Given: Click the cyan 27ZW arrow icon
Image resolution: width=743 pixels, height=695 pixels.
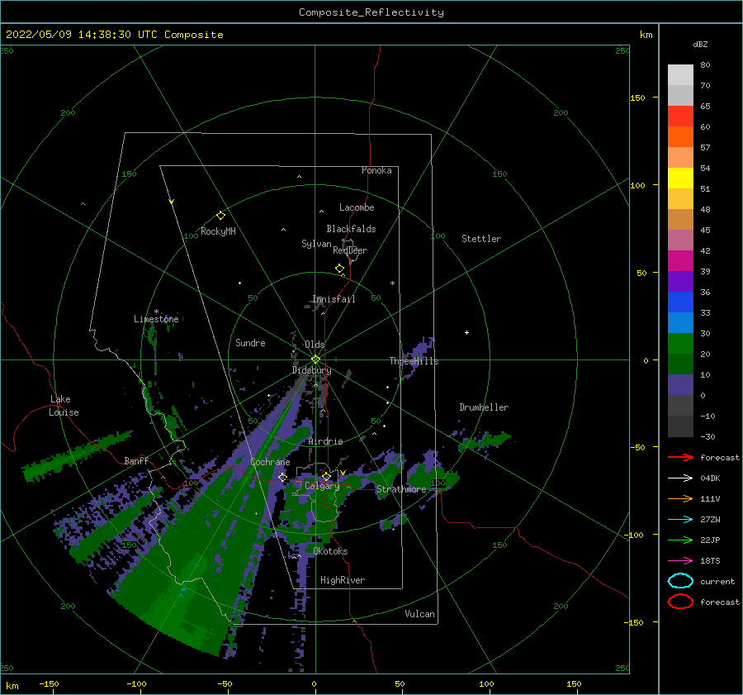Looking at the screenshot, I should [680, 520].
